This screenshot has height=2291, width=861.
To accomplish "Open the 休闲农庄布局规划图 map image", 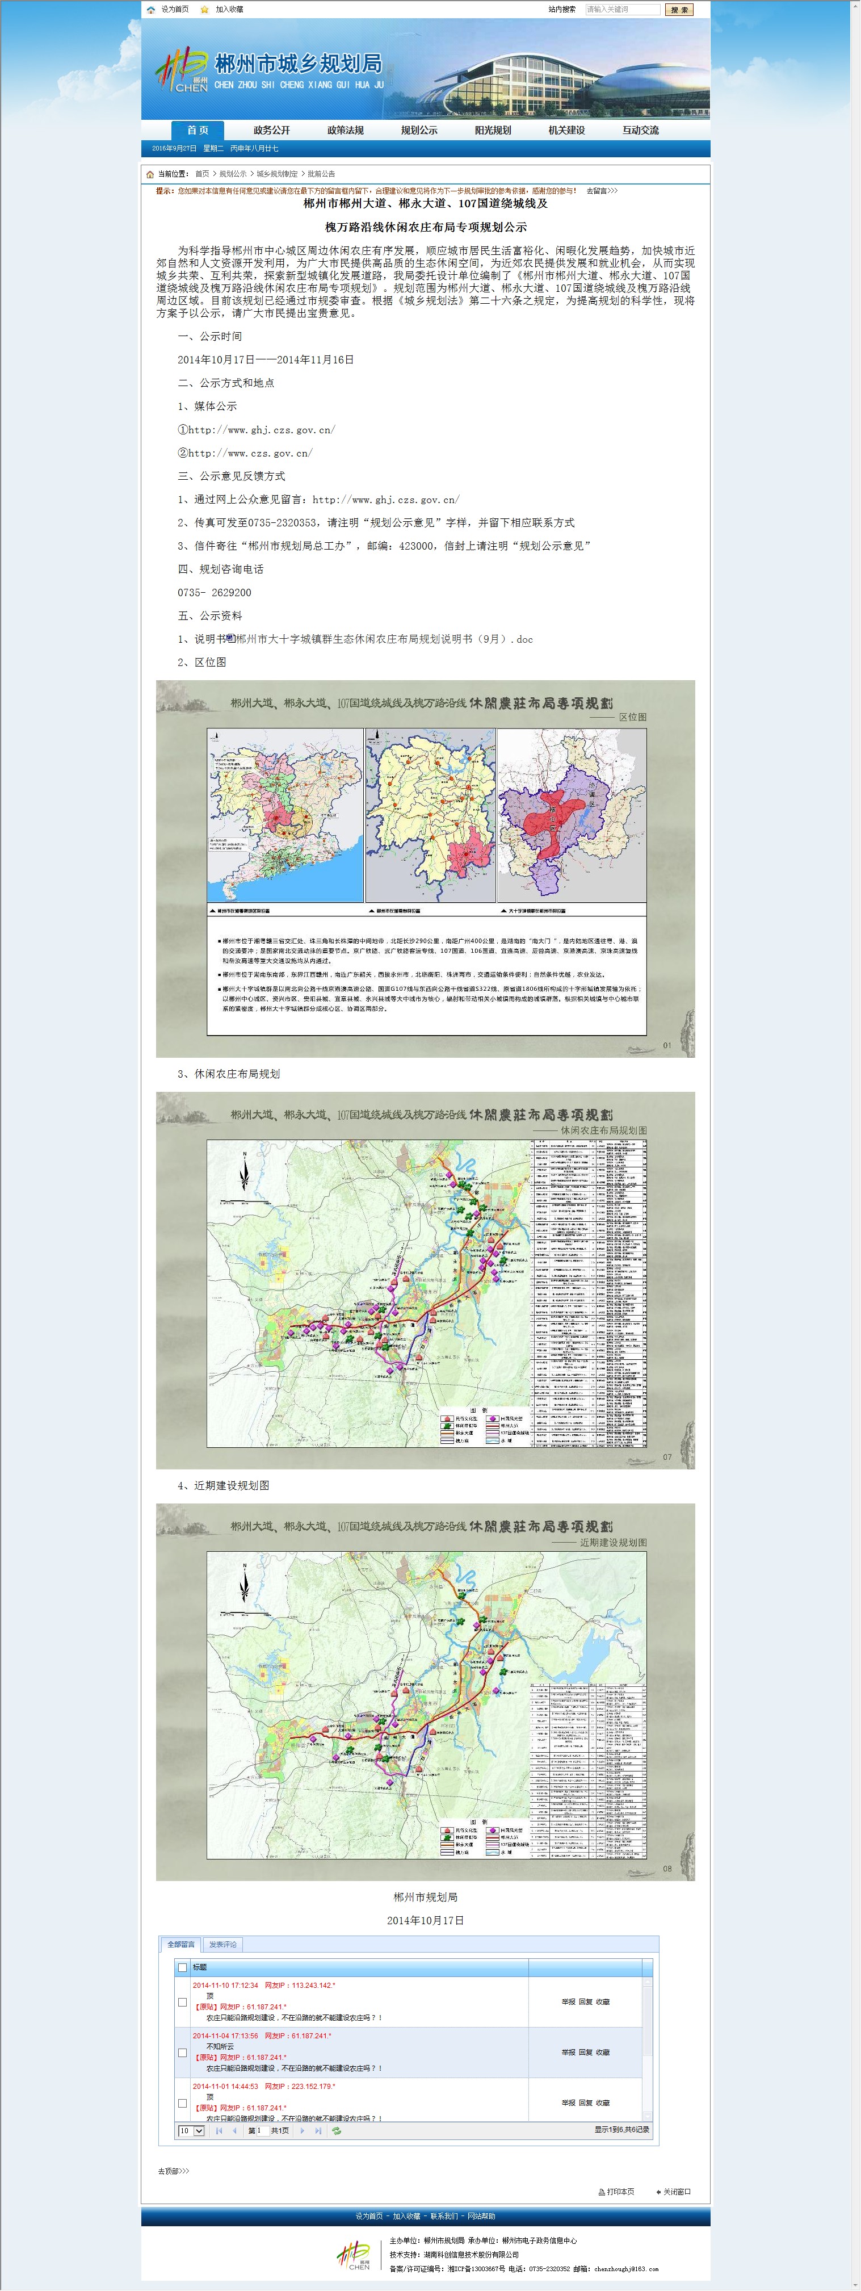I will coord(425,1280).
